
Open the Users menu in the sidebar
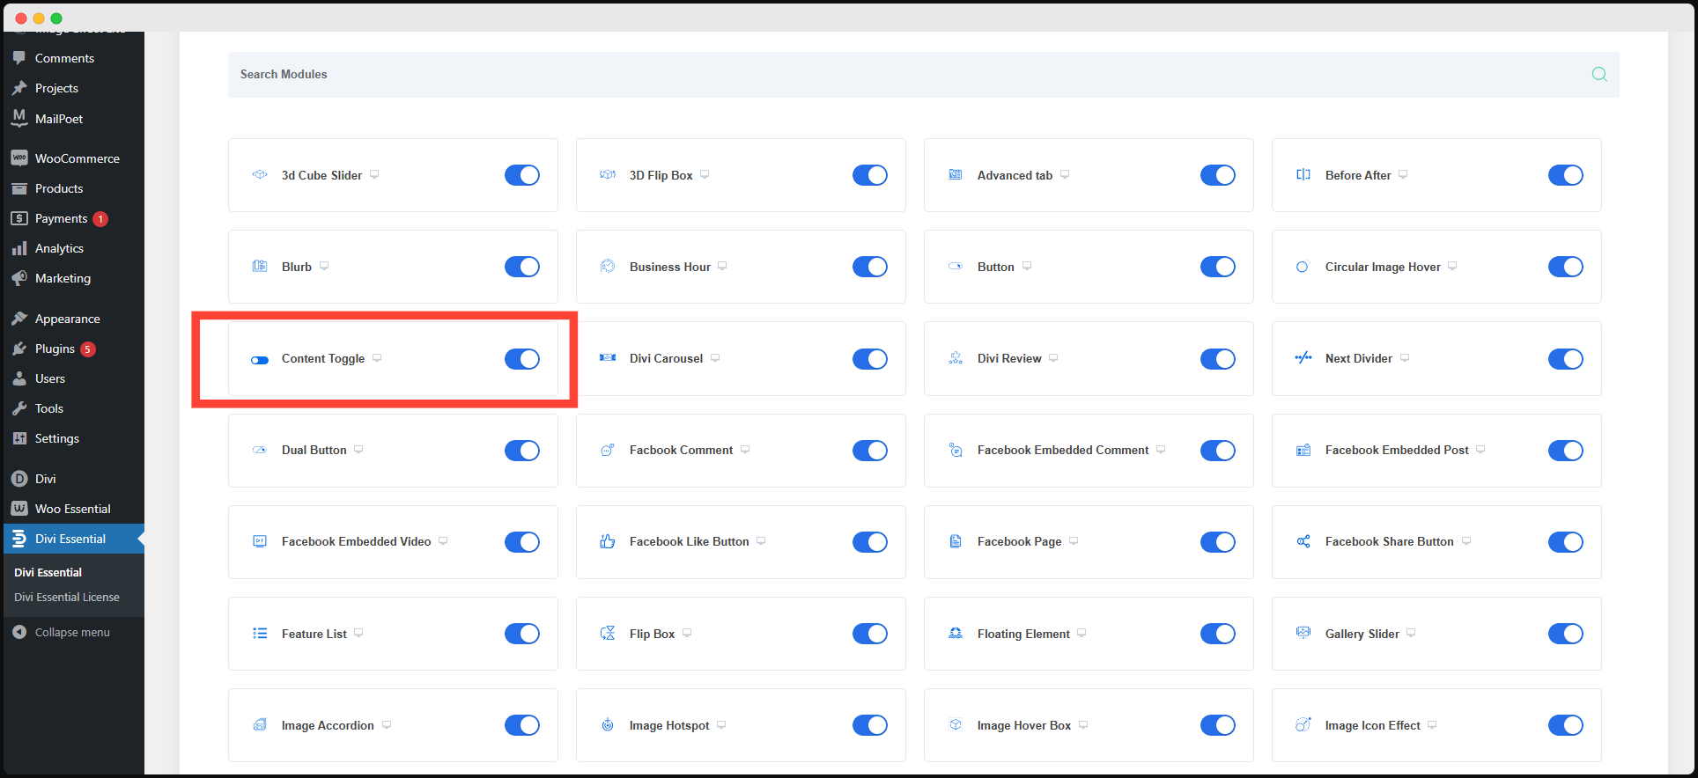[74, 378]
